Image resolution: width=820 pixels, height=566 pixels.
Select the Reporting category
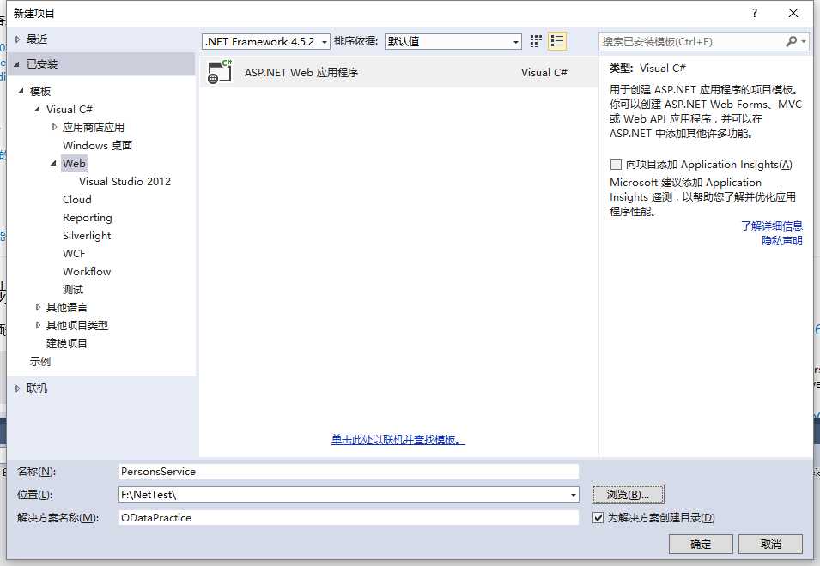(x=88, y=217)
